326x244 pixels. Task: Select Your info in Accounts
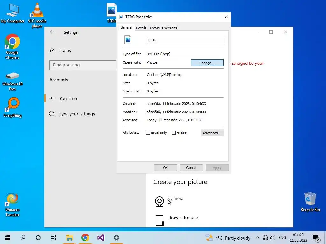63,98
